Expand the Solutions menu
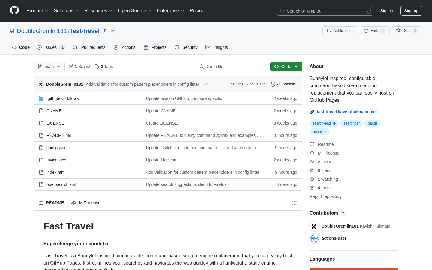 [x=66, y=11]
